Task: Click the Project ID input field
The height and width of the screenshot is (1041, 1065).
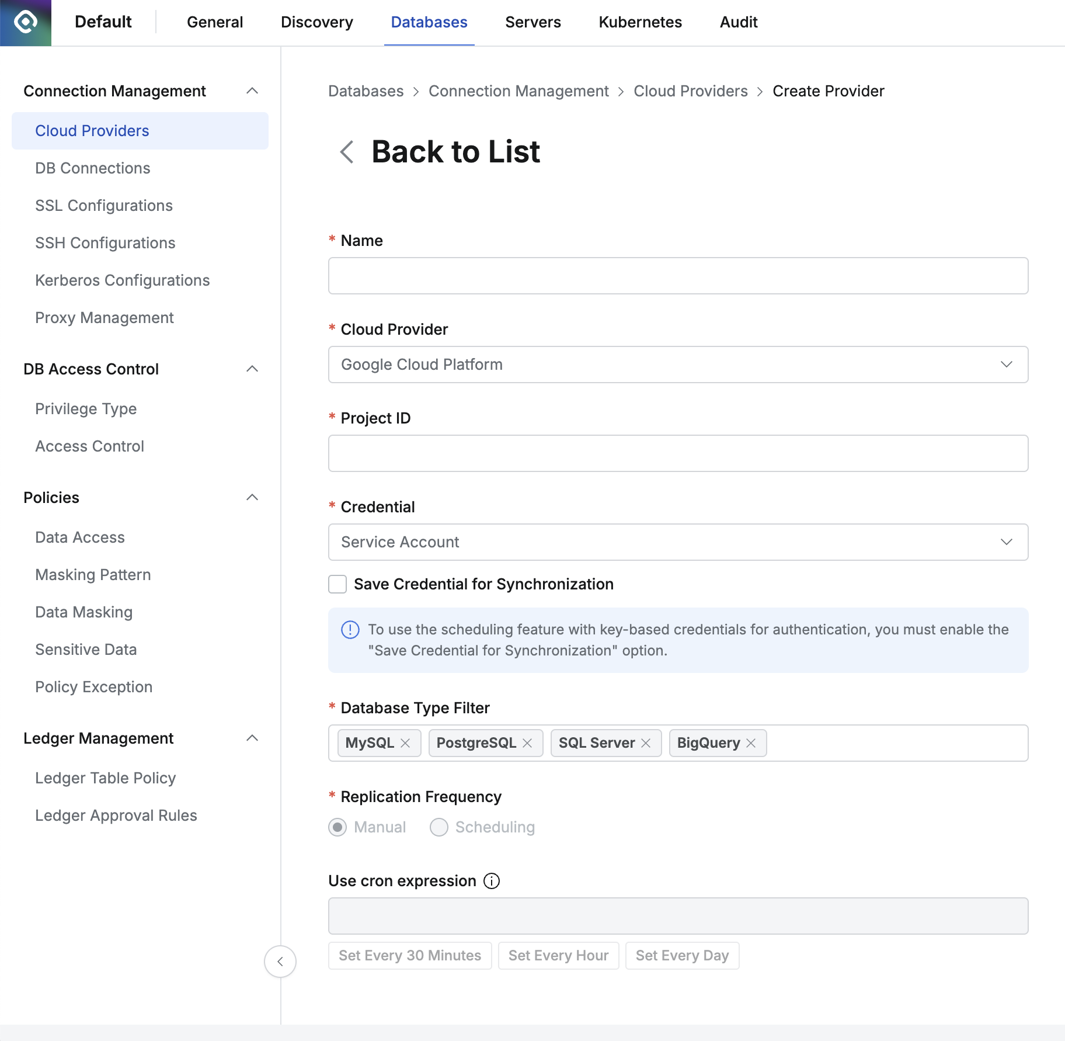Action: [x=677, y=453]
